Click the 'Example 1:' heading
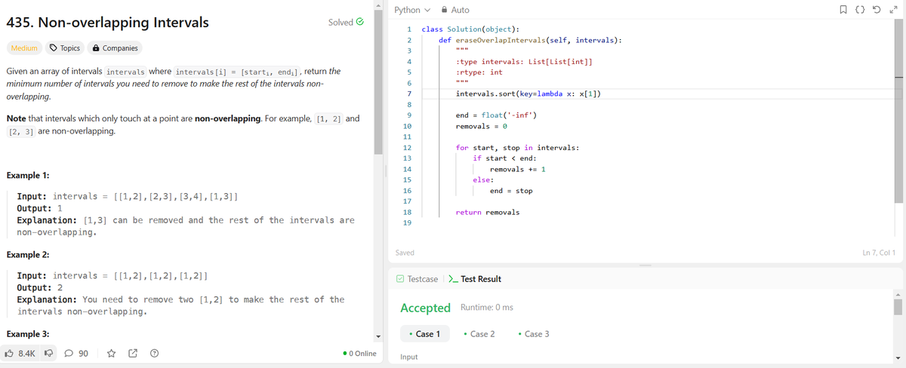 tap(28, 175)
